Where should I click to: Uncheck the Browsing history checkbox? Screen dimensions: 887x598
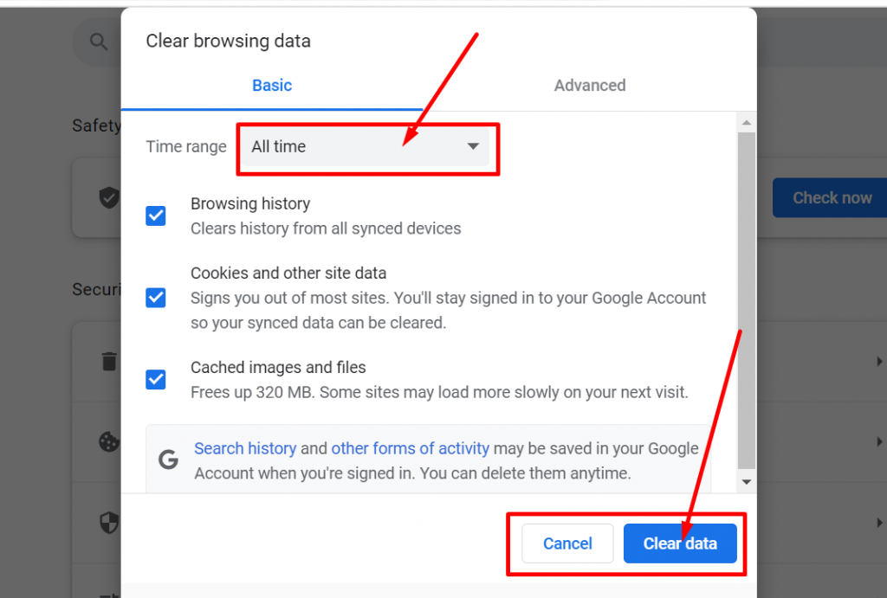click(x=156, y=215)
